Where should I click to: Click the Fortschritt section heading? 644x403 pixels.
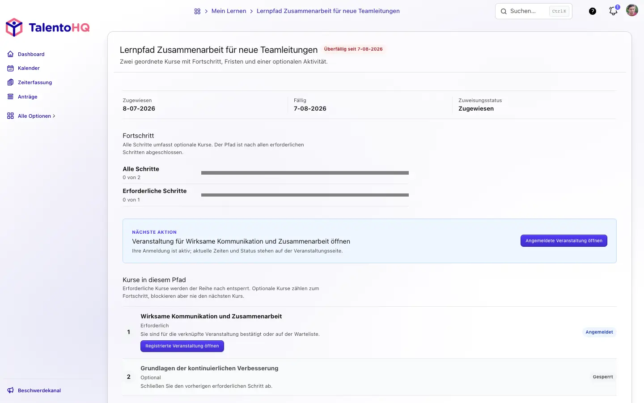(138, 136)
